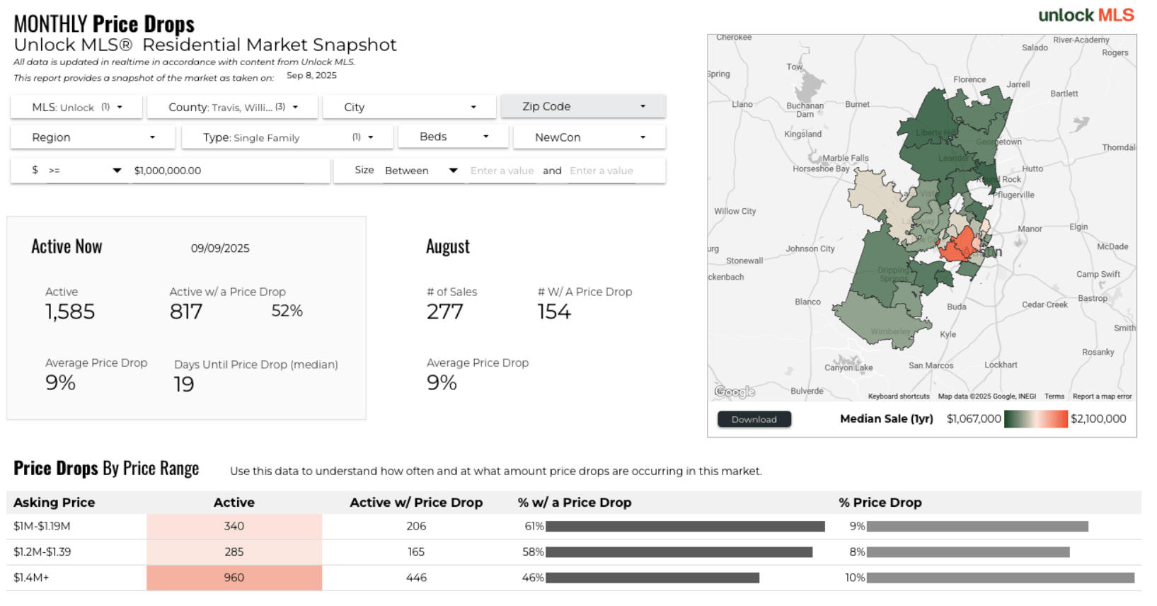Click Report a map error link
This screenshot has height=606, width=1157.
(x=1102, y=396)
